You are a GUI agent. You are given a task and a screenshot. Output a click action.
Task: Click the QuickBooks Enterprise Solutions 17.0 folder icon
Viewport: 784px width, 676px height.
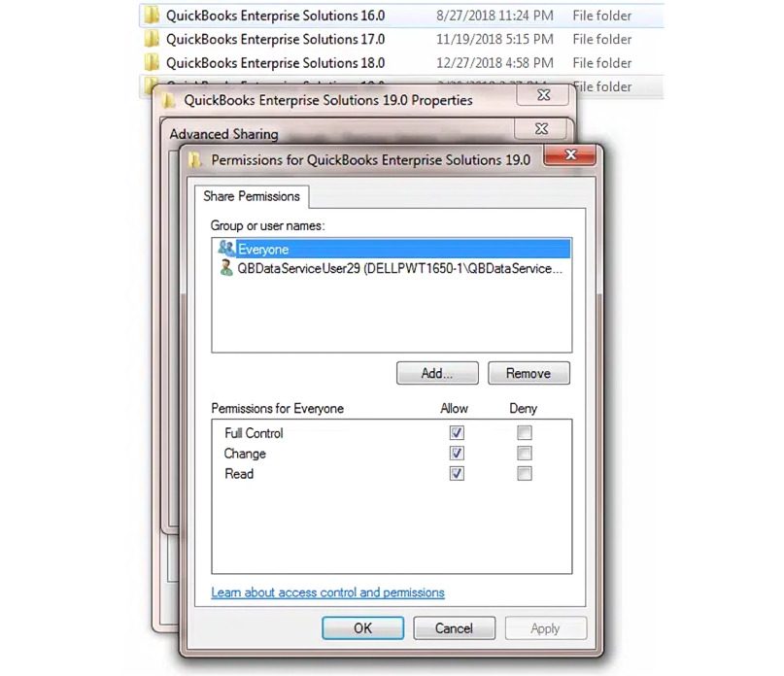click(x=151, y=39)
